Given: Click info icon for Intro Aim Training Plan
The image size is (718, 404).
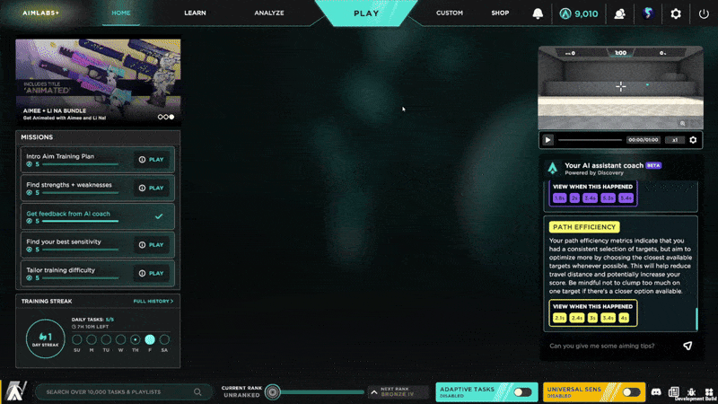Looking at the screenshot, I should [x=142, y=160].
